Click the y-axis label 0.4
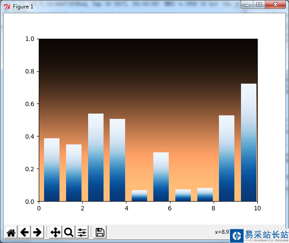289x243 pixels. (30, 136)
